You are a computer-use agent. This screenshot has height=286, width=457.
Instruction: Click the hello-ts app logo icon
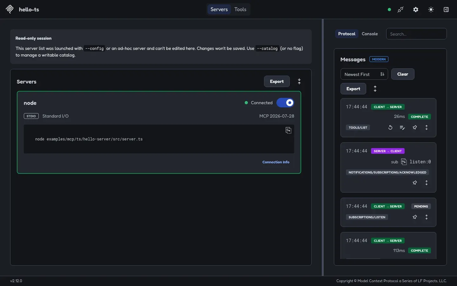10,9
